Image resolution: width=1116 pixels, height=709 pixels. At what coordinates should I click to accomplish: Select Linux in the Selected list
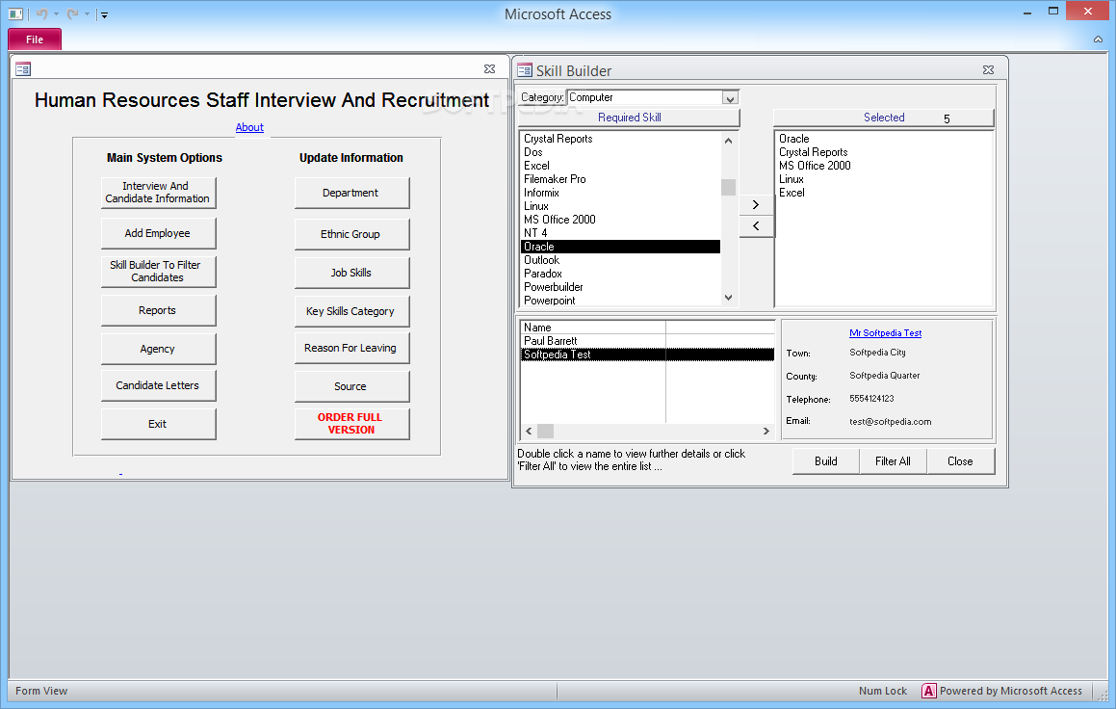(x=883, y=179)
